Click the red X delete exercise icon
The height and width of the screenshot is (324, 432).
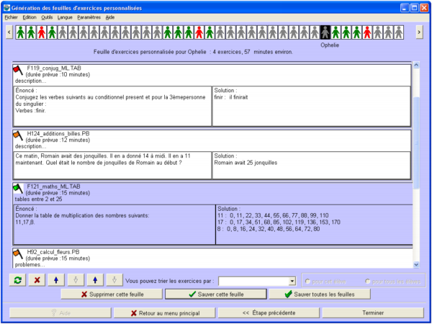37,280
